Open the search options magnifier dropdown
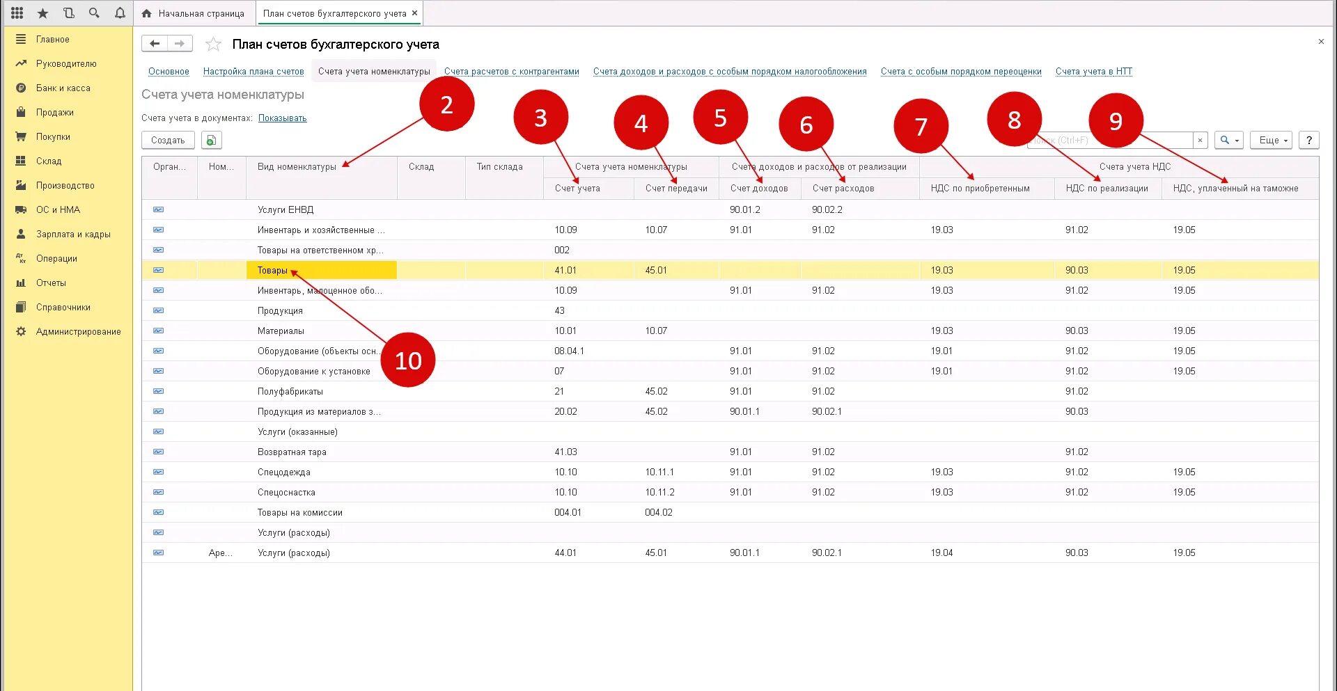 click(x=1229, y=140)
